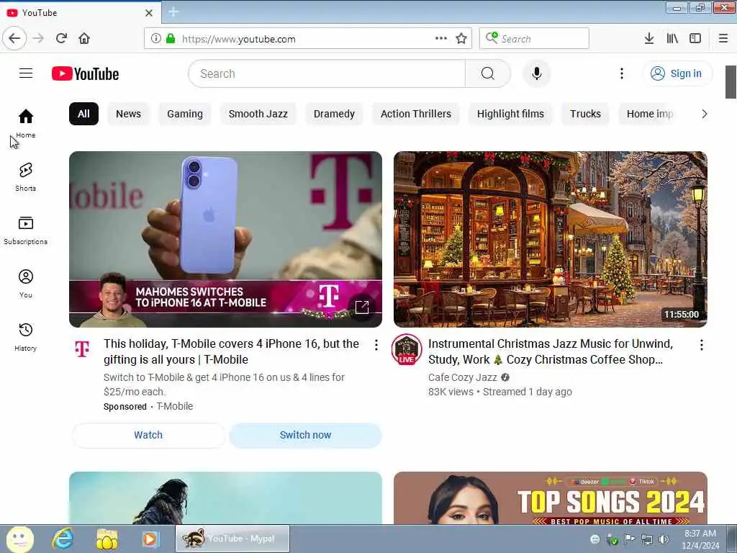Viewport: 737px width, 553px height.
Task: Open the T-Mobile iPhone 16 ad title
Action: [x=231, y=351]
